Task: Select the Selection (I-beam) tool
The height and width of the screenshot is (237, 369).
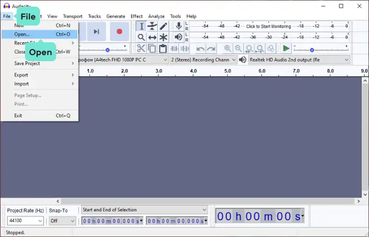Action: coord(142,26)
